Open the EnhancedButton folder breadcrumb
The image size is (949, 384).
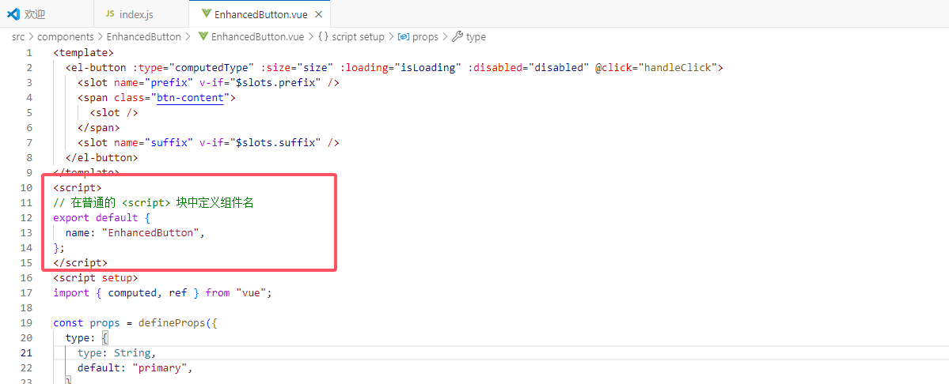point(143,37)
